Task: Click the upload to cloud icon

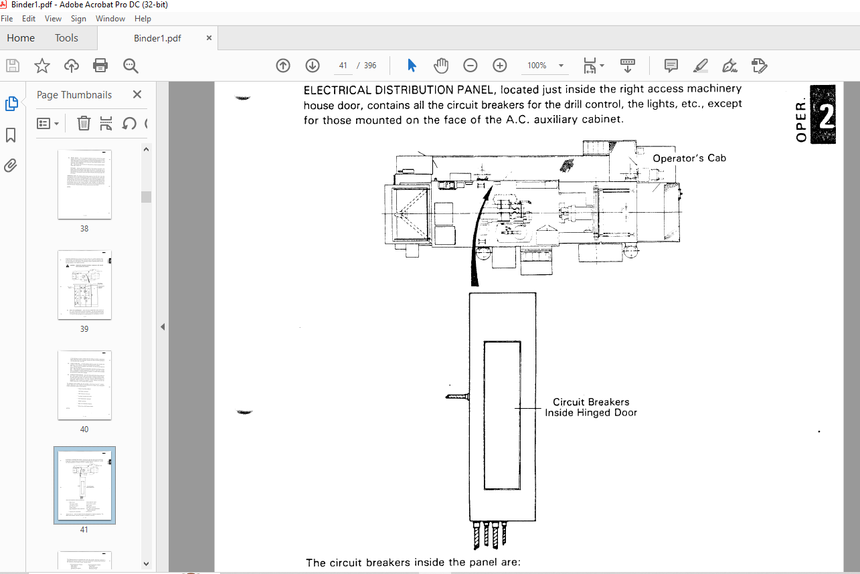Action: (x=72, y=66)
